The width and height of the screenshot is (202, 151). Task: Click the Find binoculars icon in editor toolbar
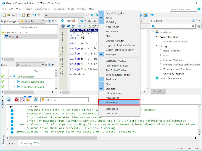pyautogui.click(x=69, y=26)
